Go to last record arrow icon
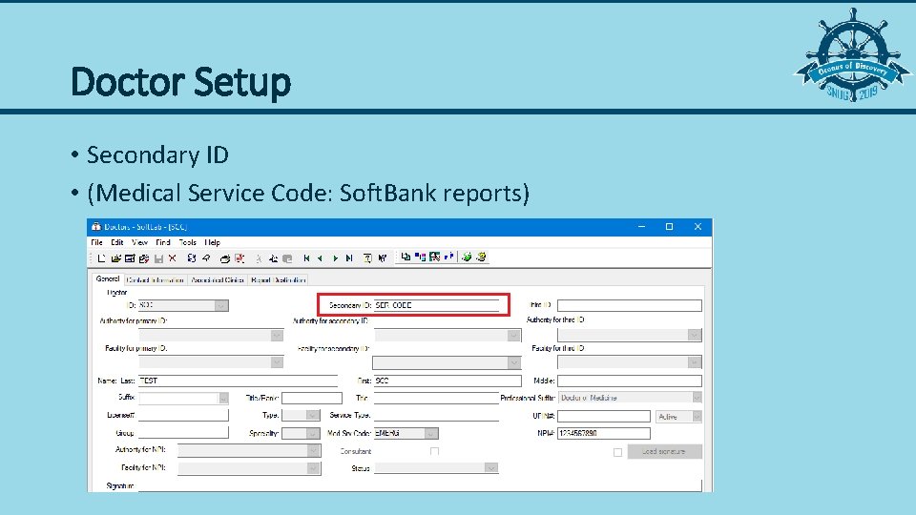916x515 pixels. click(x=349, y=258)
